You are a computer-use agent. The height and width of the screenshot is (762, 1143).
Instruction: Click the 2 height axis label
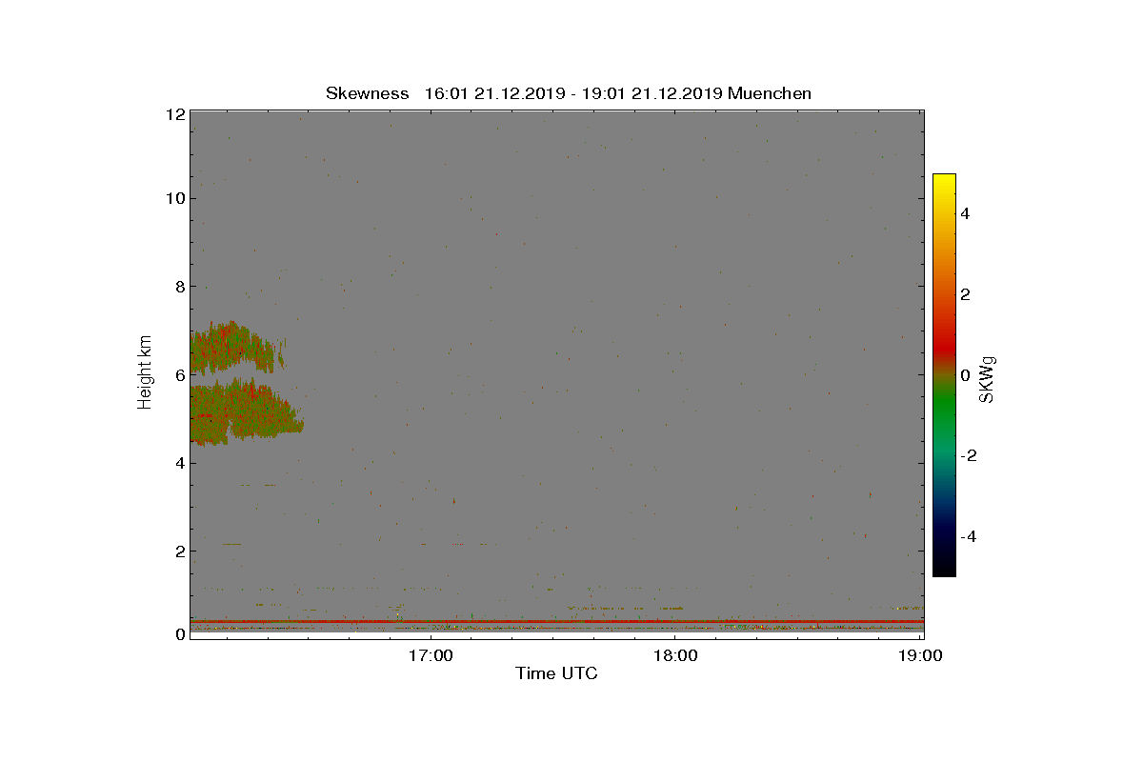pyautogui.click(x=178, y=551)
